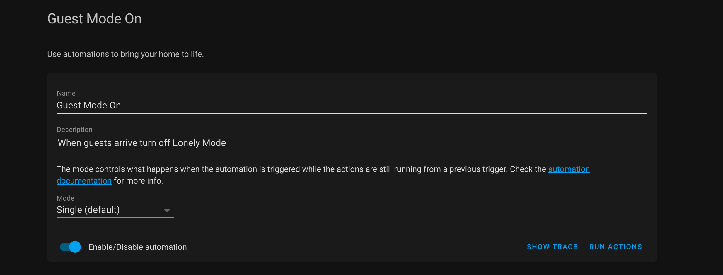Open the Mode dropdown showing Single (default)
Image resolution: width=723 pixels, height=275 pixels.
(x=115, y=210)
